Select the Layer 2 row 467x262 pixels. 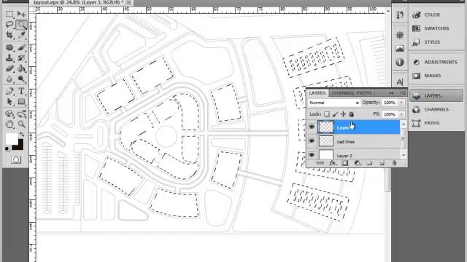point(358,154)
